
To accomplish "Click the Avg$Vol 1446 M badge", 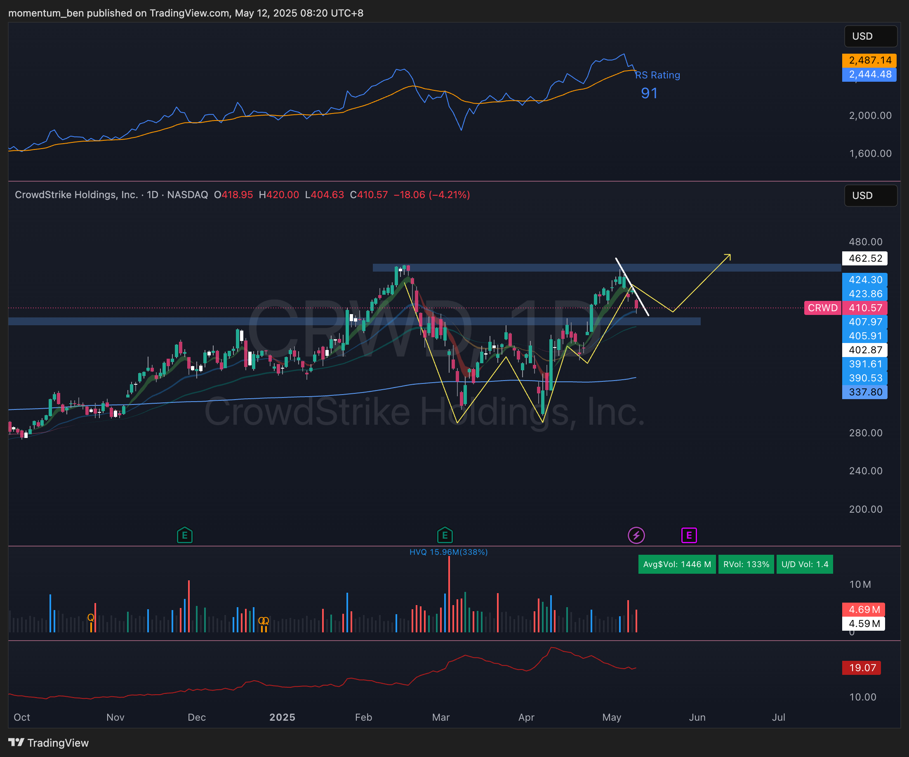I will (676, 564).
